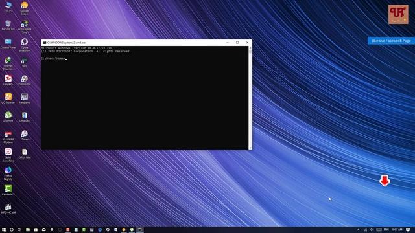Select Opera developer desktop shortcut
Viewport: 415px width, 233px height.
25,45
